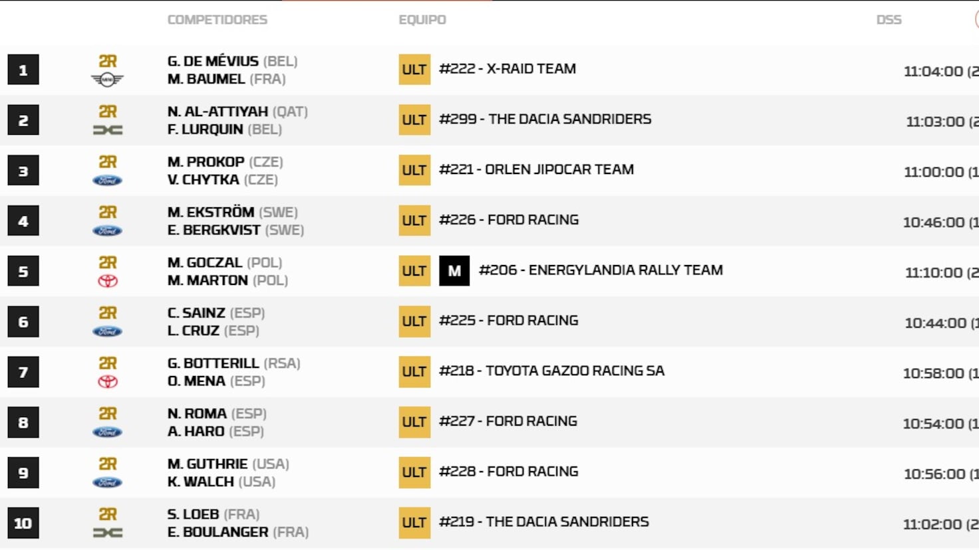Select the Toyota logo next to G. Botterill
The height and width of the screenshot is (550, 979).
pyautogui.click(x=108, y=381)
